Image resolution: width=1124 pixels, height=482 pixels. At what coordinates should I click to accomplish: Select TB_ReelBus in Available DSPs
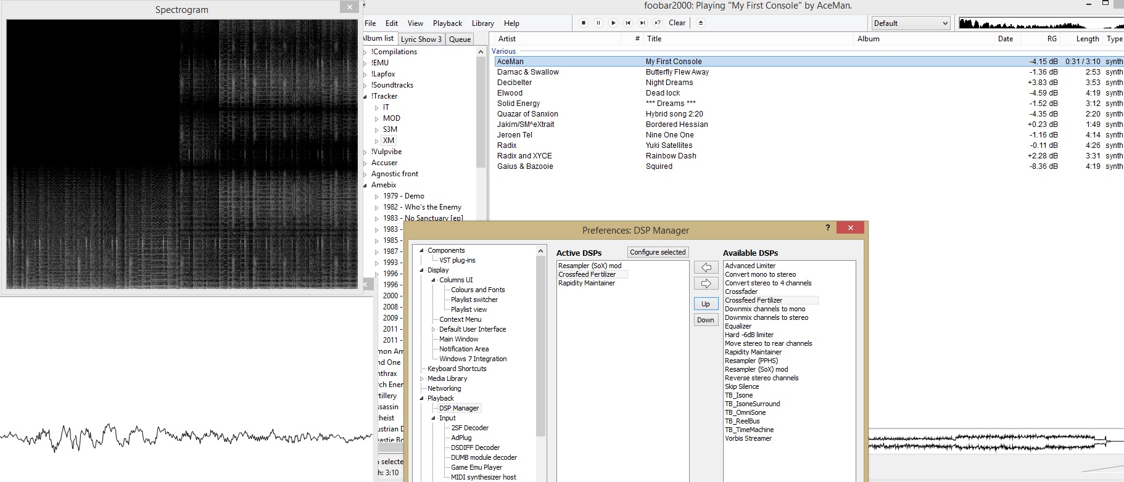(742, 421)
